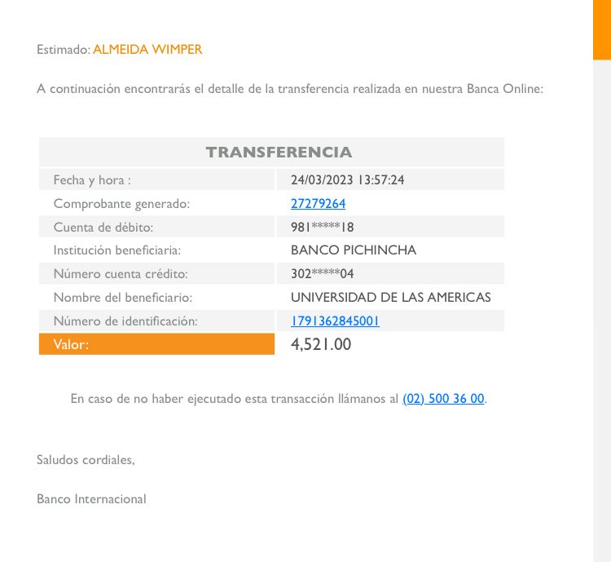Select the date and time value 24/03/2023
The width and height of the screenshot is (611, 562).
click(347, 179)
